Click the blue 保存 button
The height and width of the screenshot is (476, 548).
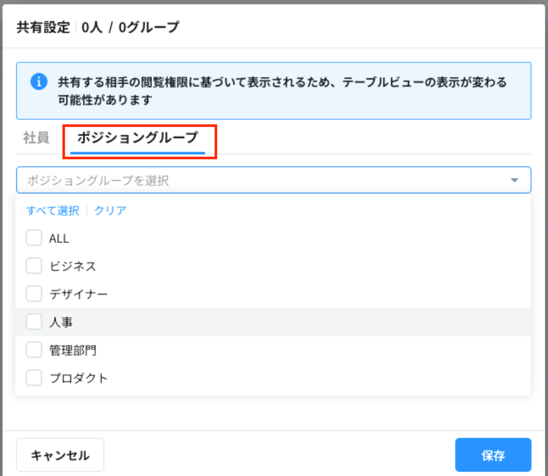point(493,455)
